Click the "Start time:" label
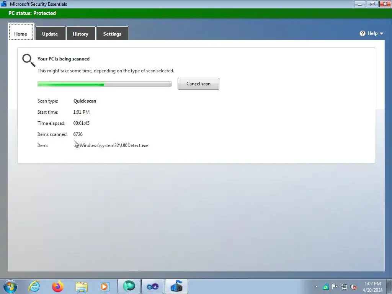The height and width of the screenshot is (294, 392). (x=48, y=112)
